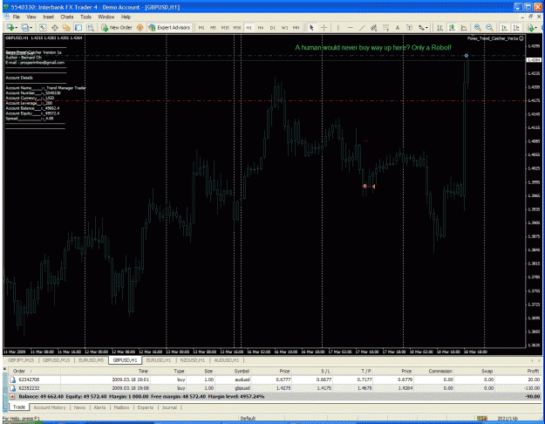
Task: Select the Cursor arrow tool
Action: tap(312, 27)
